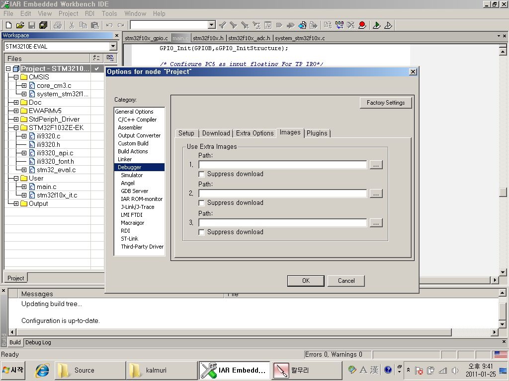Viewport: 509px width, 381px height.
Task: Open the Tools menu
Action: (x=109, y=13)
